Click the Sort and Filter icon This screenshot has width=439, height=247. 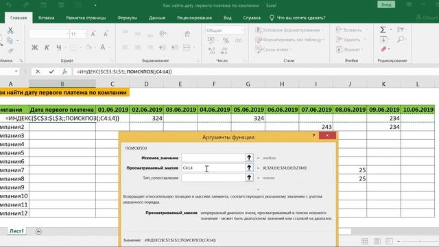pyautogui.click(x=401, y=30)
